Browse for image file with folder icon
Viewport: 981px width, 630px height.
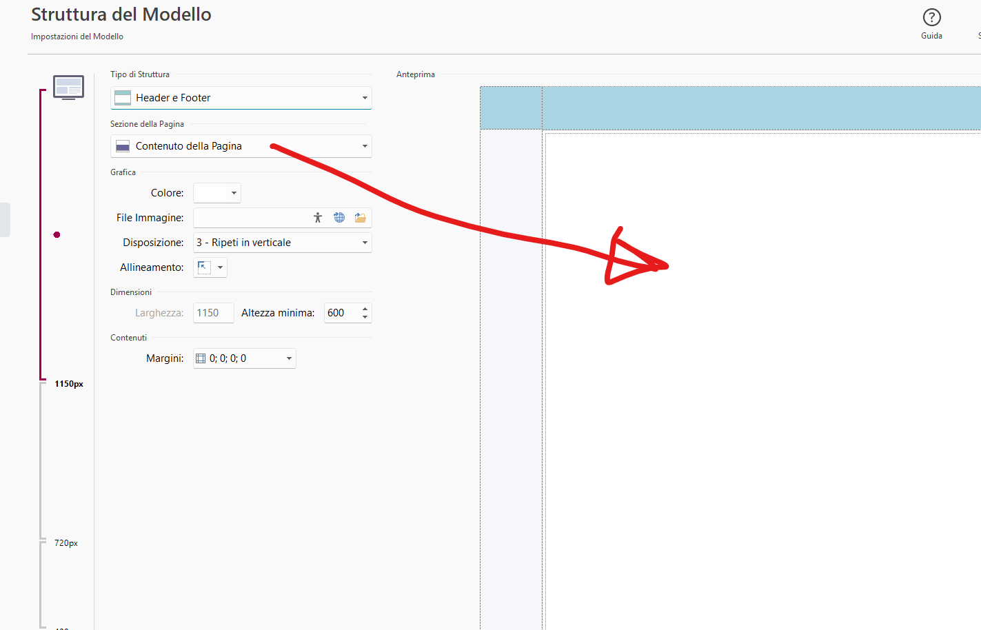(x=360, y=218)
